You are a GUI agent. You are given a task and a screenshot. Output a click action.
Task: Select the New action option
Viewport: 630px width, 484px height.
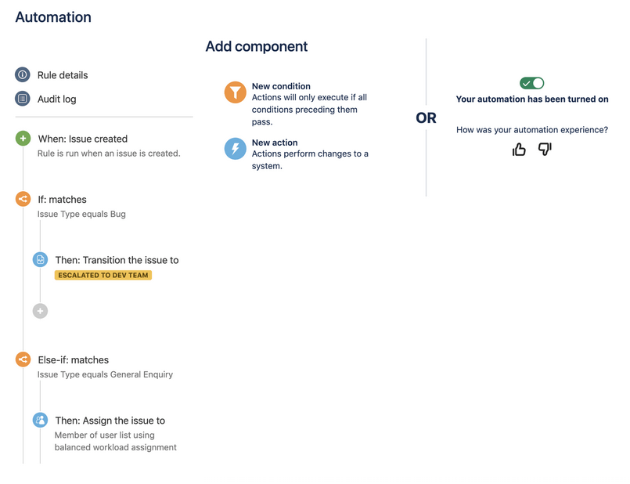pos(274,143)
